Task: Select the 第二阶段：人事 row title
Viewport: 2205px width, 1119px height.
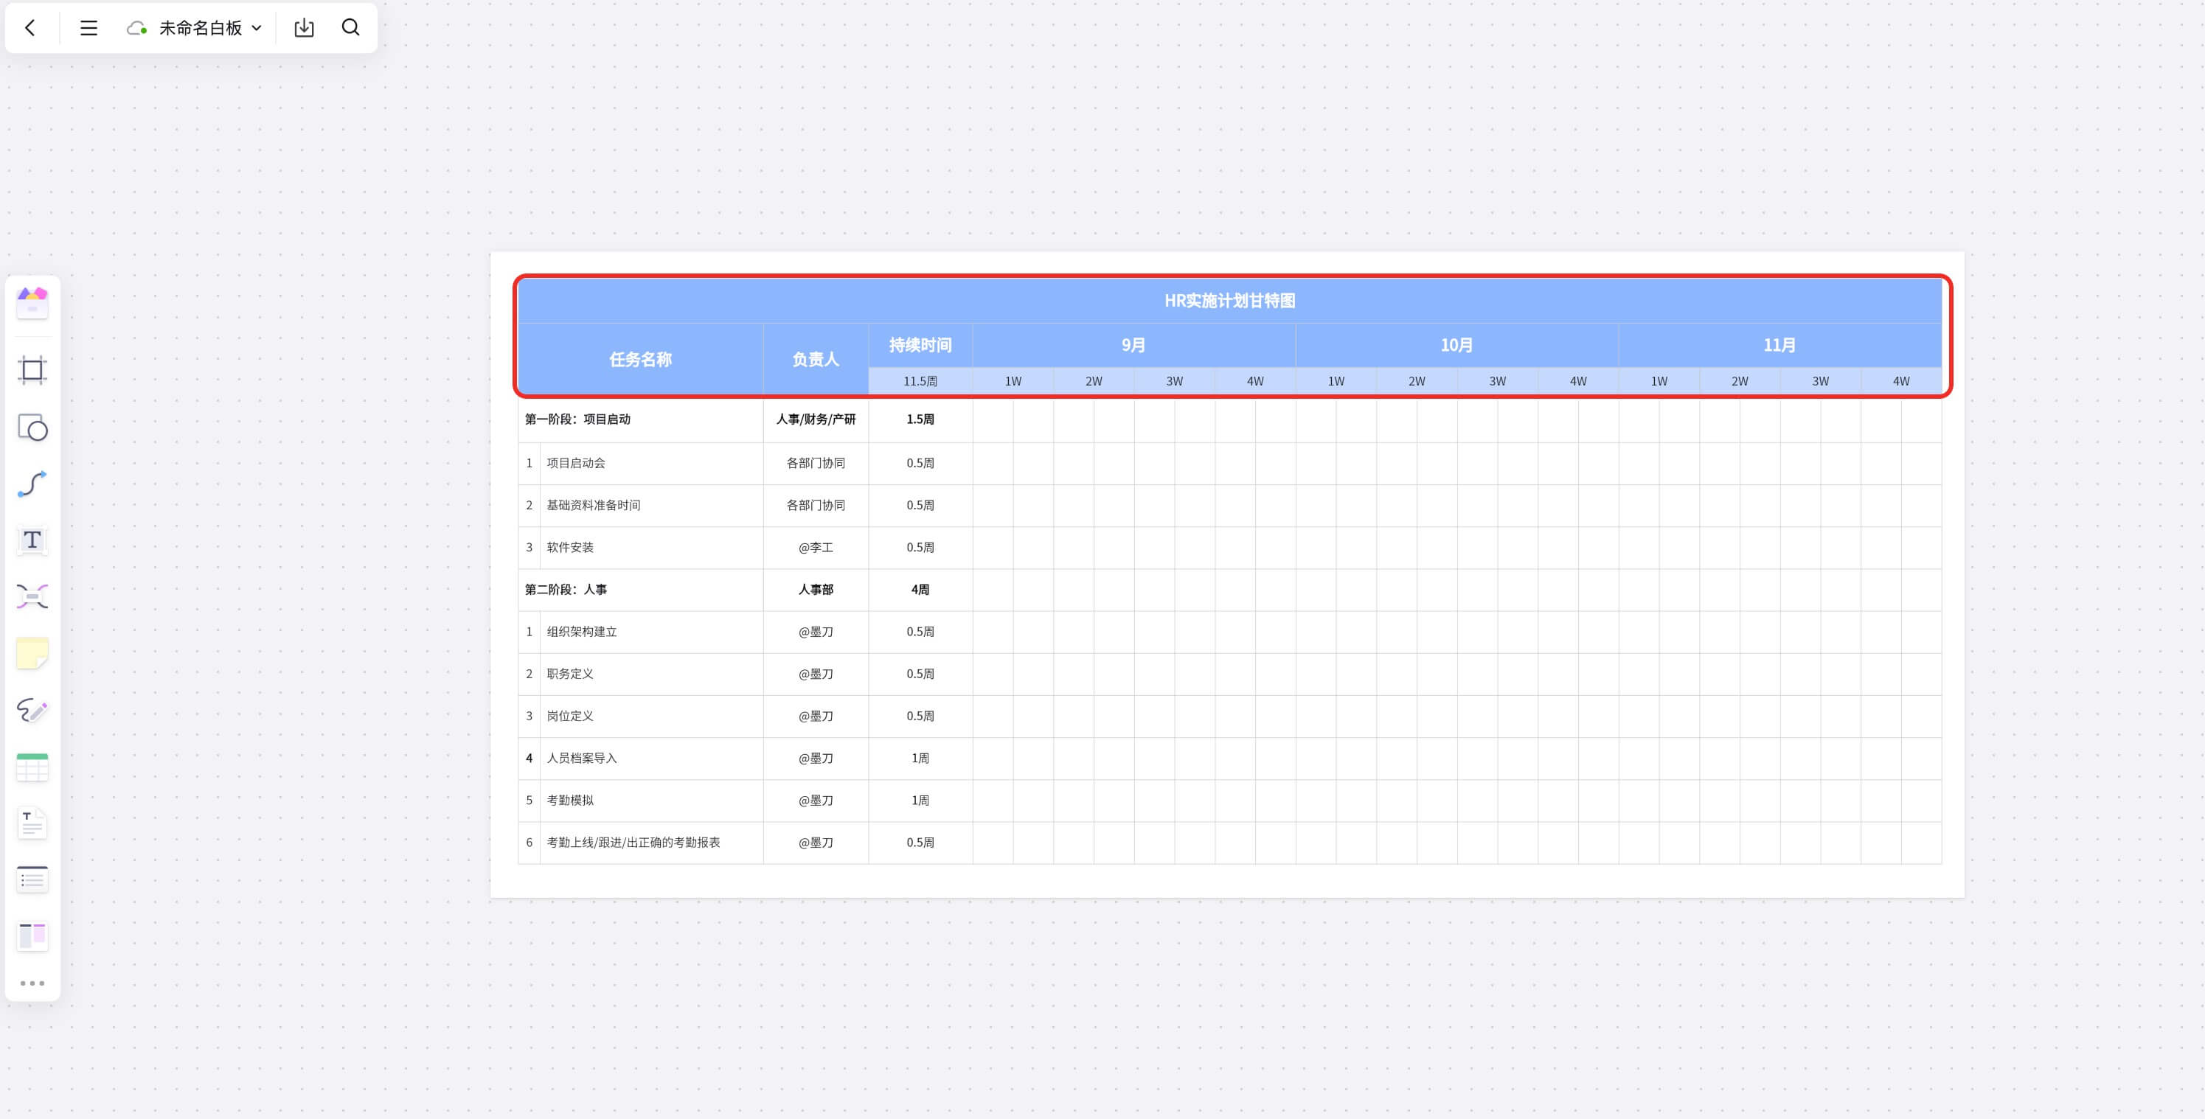Action: 641,590
